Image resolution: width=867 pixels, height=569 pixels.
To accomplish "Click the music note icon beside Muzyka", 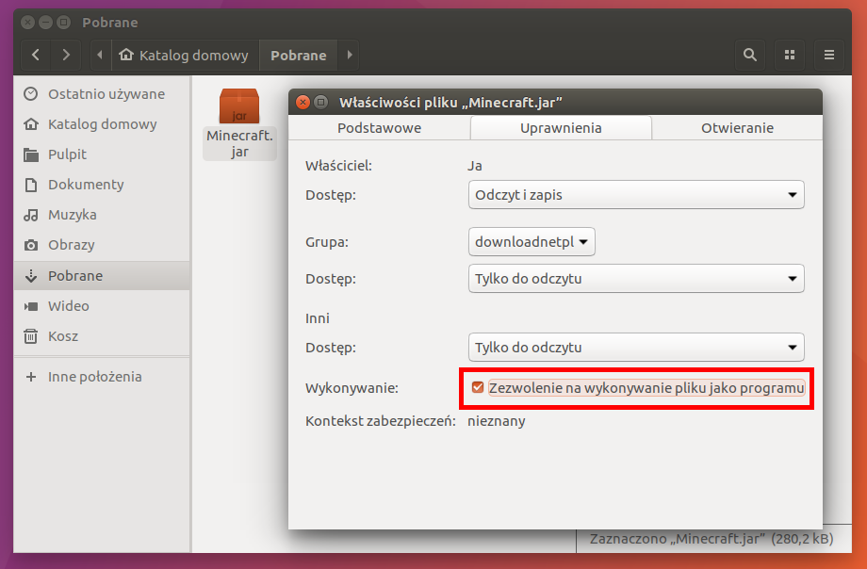I will tap(31, 215).
